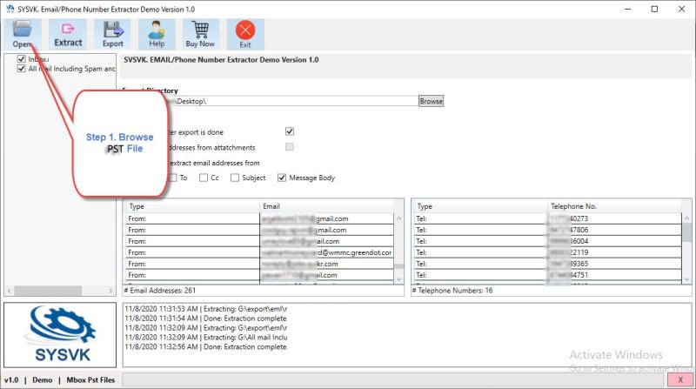Click the v1.0 status bar label
Viewport: 696px width, 389px height.
[11, 379]
